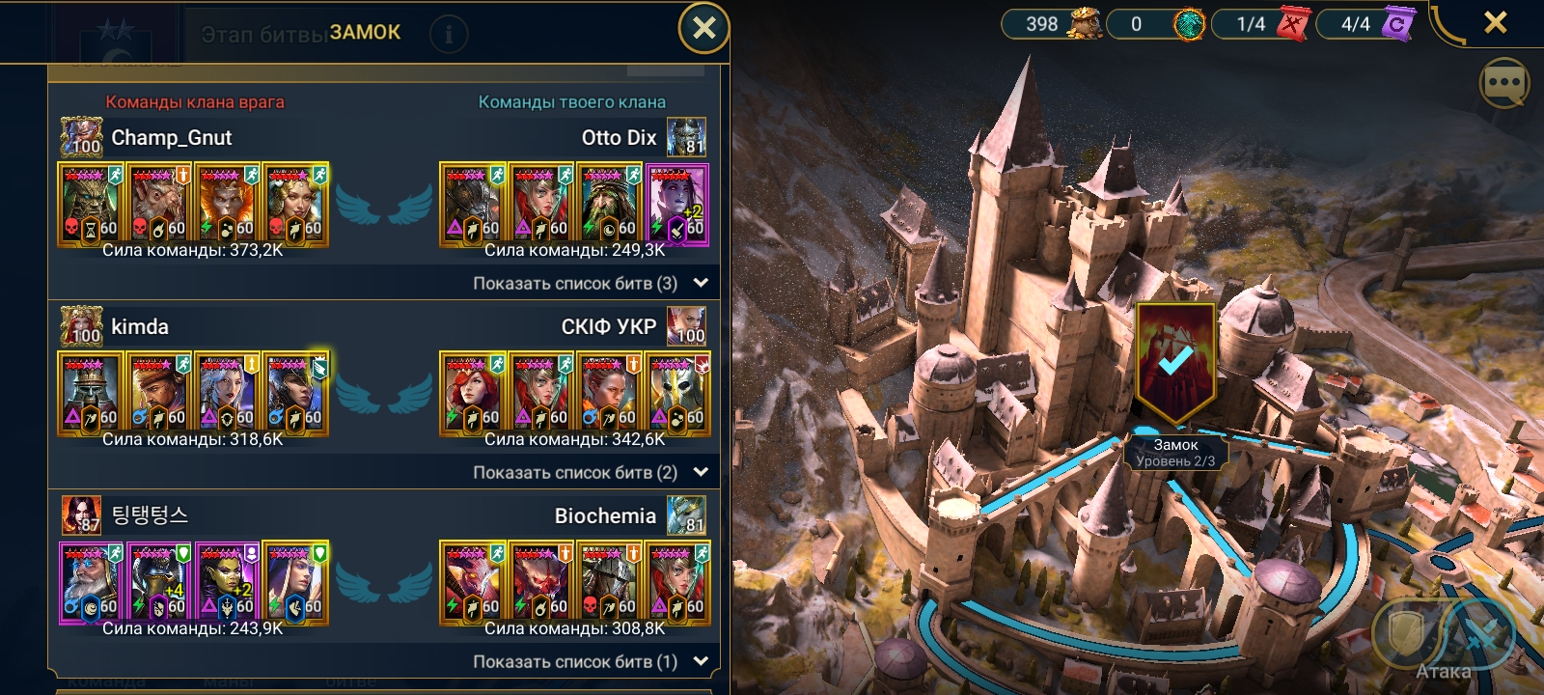Select first champion in Champ_Gnut team
Image resolution: width=1544 pixels, height=695 pixels.
point(91,204)
